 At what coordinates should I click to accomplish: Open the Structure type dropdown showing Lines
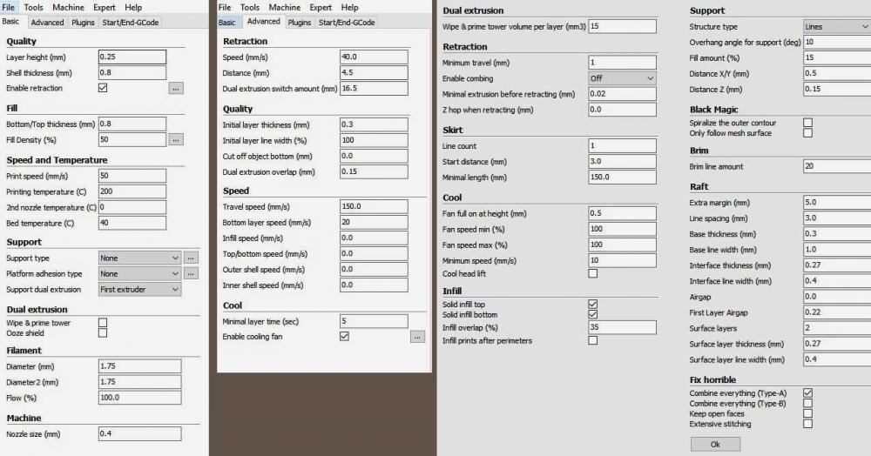836,27
